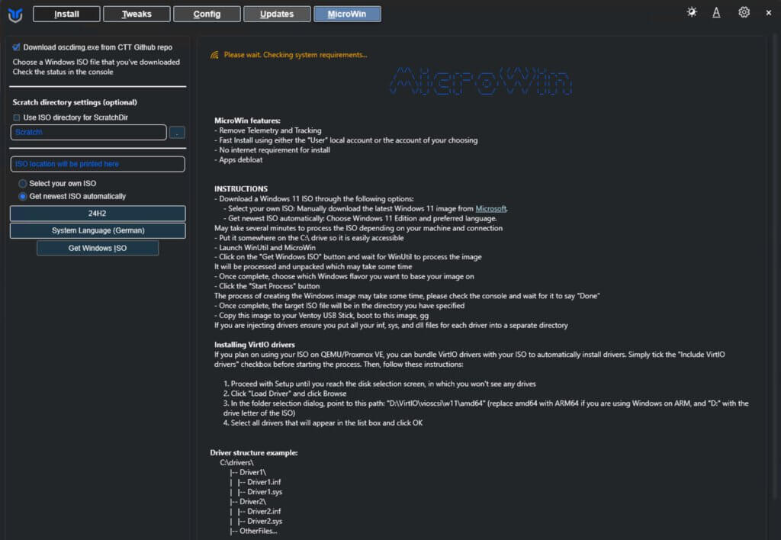The width and height of the screenshot is (781, 540).
Task: Click the 'Driver structure example:' heading
Action: [253, 453]
